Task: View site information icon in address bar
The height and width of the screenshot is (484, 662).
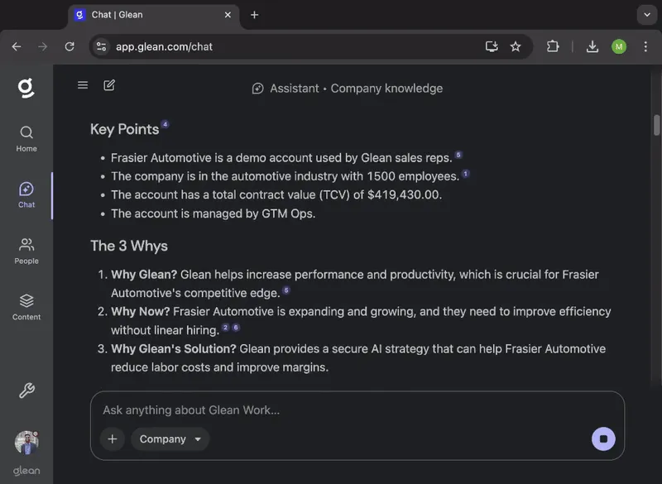Action: click(101, 46)
